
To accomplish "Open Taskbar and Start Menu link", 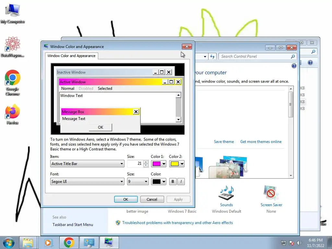I will 73,225.
